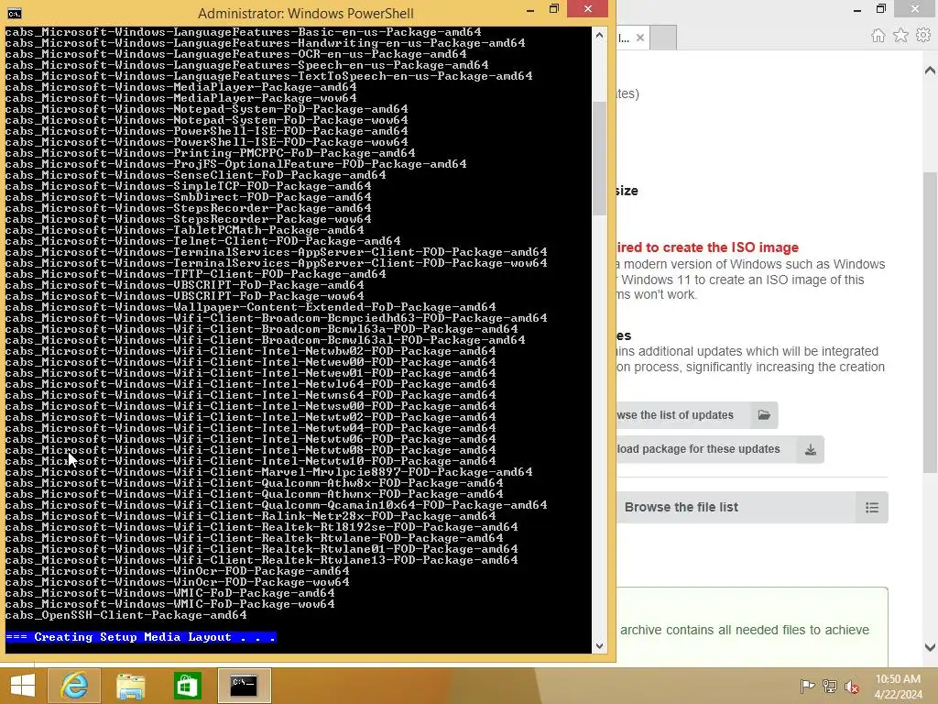This screenshot has width=938, height=704.
Task: Click Browse the file list button
Action: pyautogui.click(x=753, y=508)
